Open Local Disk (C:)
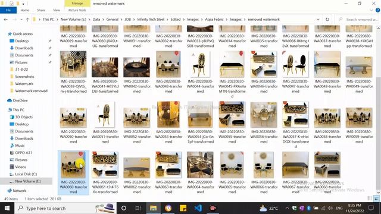The image size is (381, 214). [26, 174]
